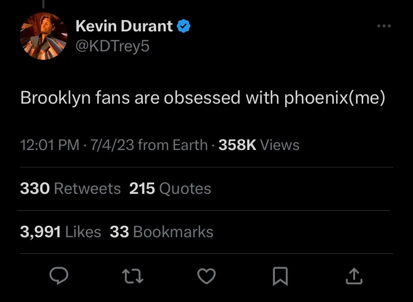The width and height of the screenshot is (413, 302).
Task: Open the reply composer via speech bubble icon
Action: [59, 277]
